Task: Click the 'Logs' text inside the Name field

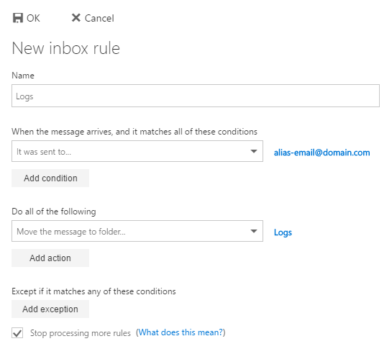Action: [x=24, y=96]
